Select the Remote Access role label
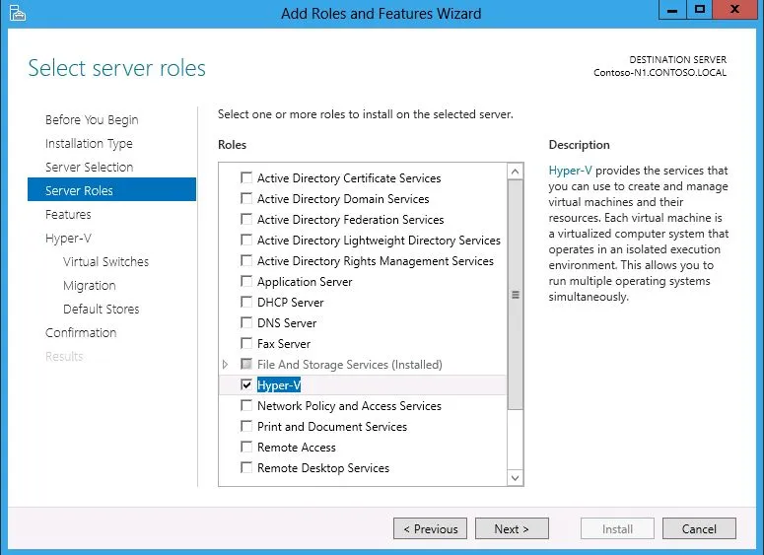The height and width of the screenshot is (555, 764). coord(297,448)
